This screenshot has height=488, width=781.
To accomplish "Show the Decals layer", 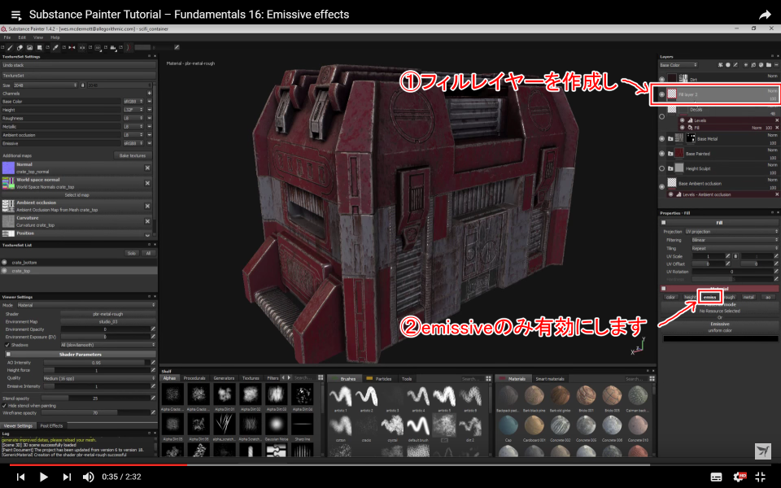I will tap(662, 116).
